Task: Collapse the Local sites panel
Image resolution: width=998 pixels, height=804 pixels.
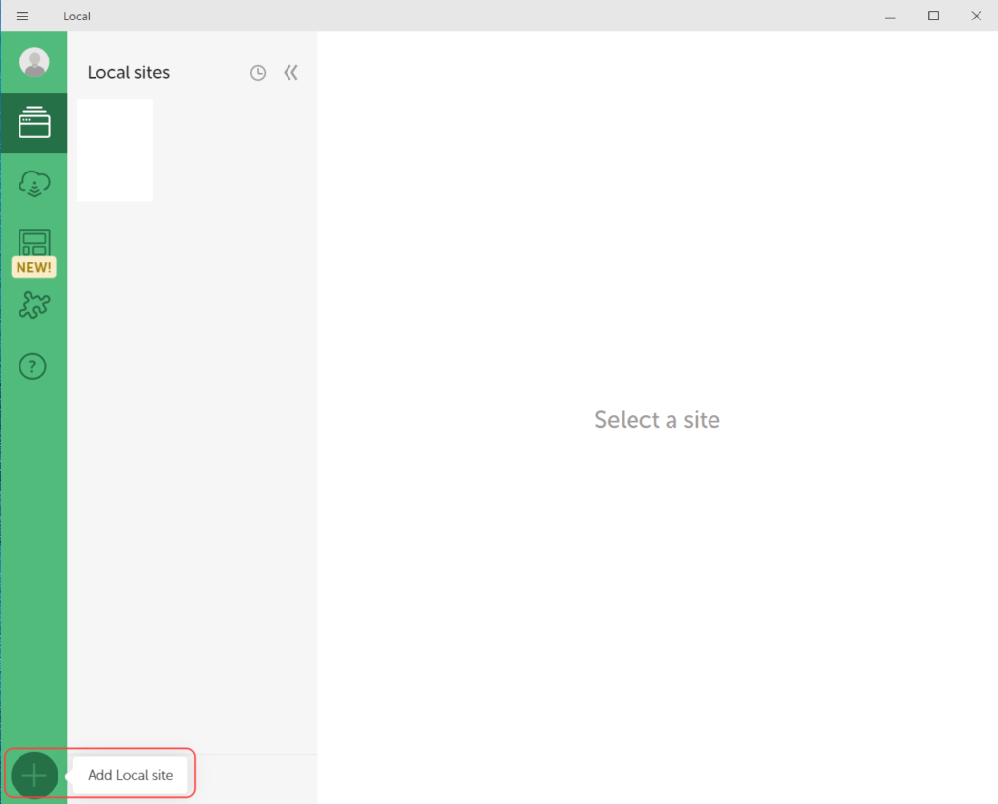Action: click(x=290, y=73)
